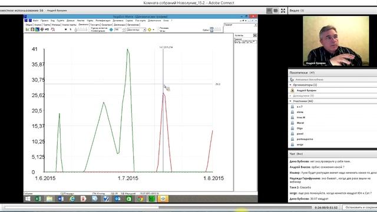The image size is (377, 212).
Task: Expand the Докладчики (0) group
Action: 290,95
